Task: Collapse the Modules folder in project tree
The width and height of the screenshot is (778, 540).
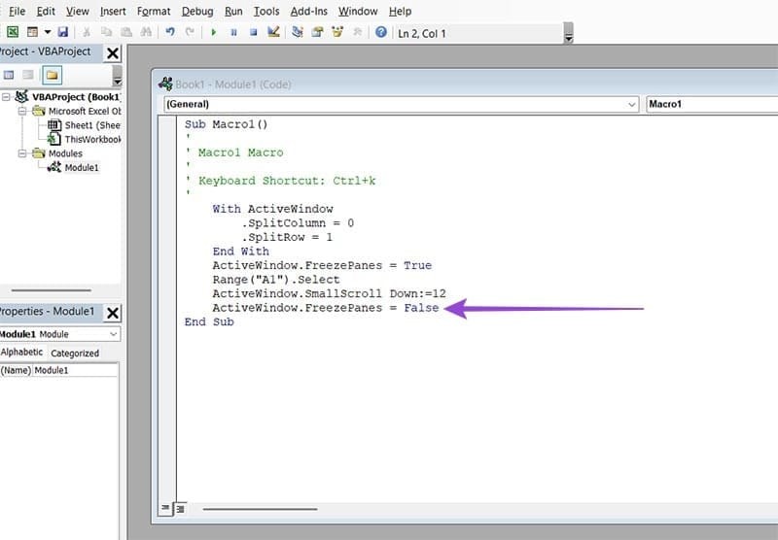Action: click(23, 153)
